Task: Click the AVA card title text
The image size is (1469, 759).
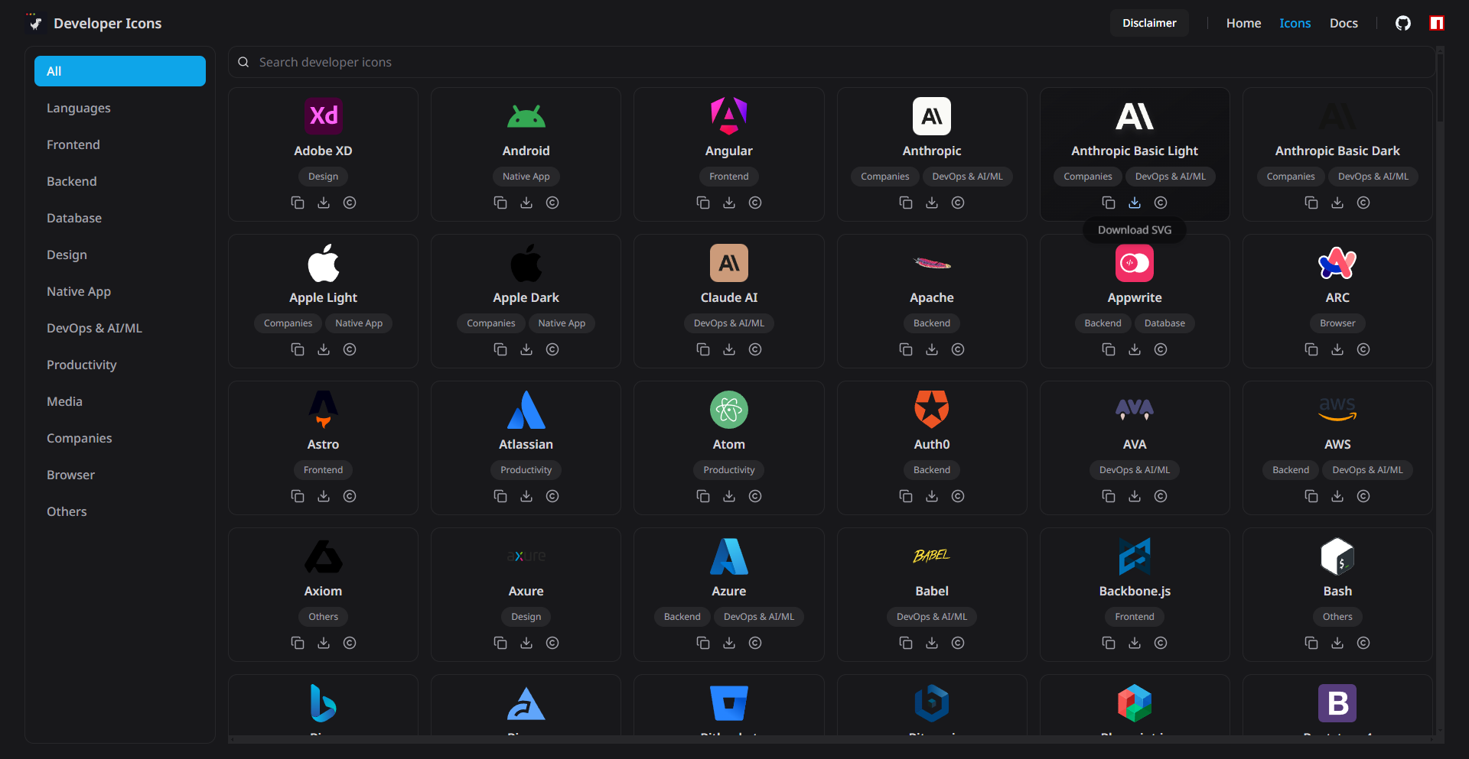Action: coord(1135,445)
